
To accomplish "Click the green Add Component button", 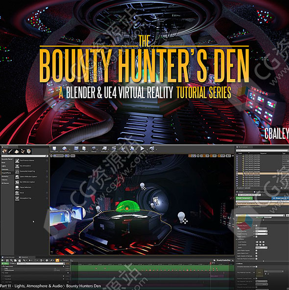I will click(x=244, y=198).
